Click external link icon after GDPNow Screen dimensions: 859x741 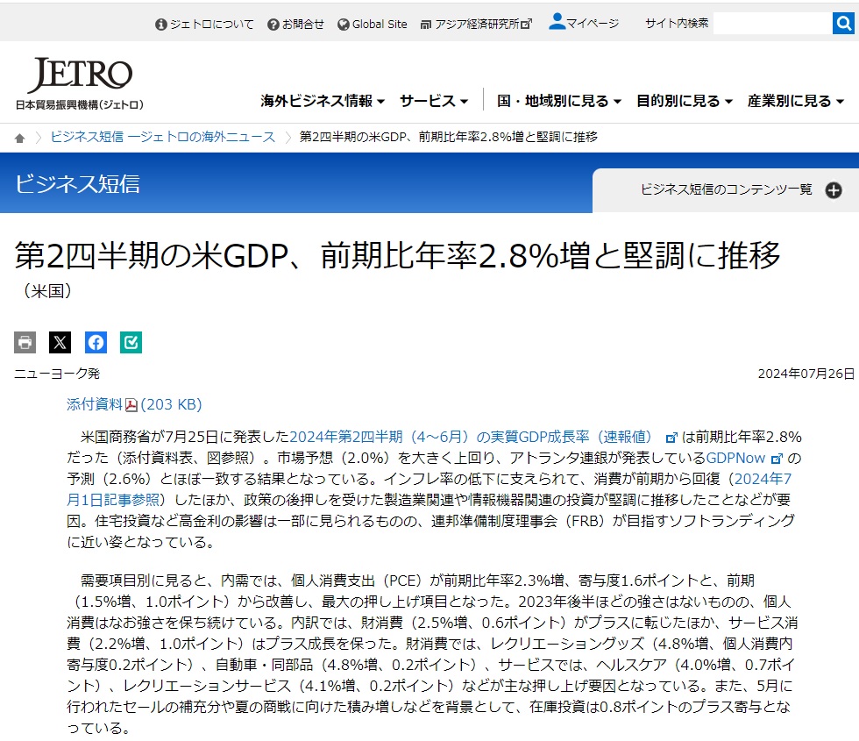(777, 459)
